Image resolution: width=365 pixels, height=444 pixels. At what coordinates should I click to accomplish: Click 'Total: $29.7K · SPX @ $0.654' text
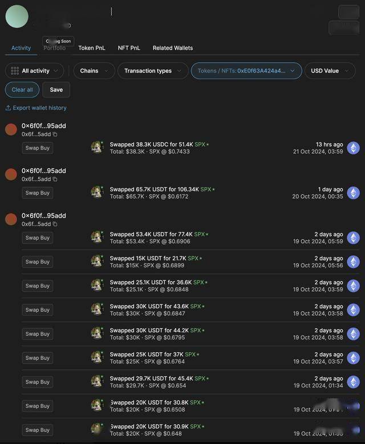(x=148, y=386)
